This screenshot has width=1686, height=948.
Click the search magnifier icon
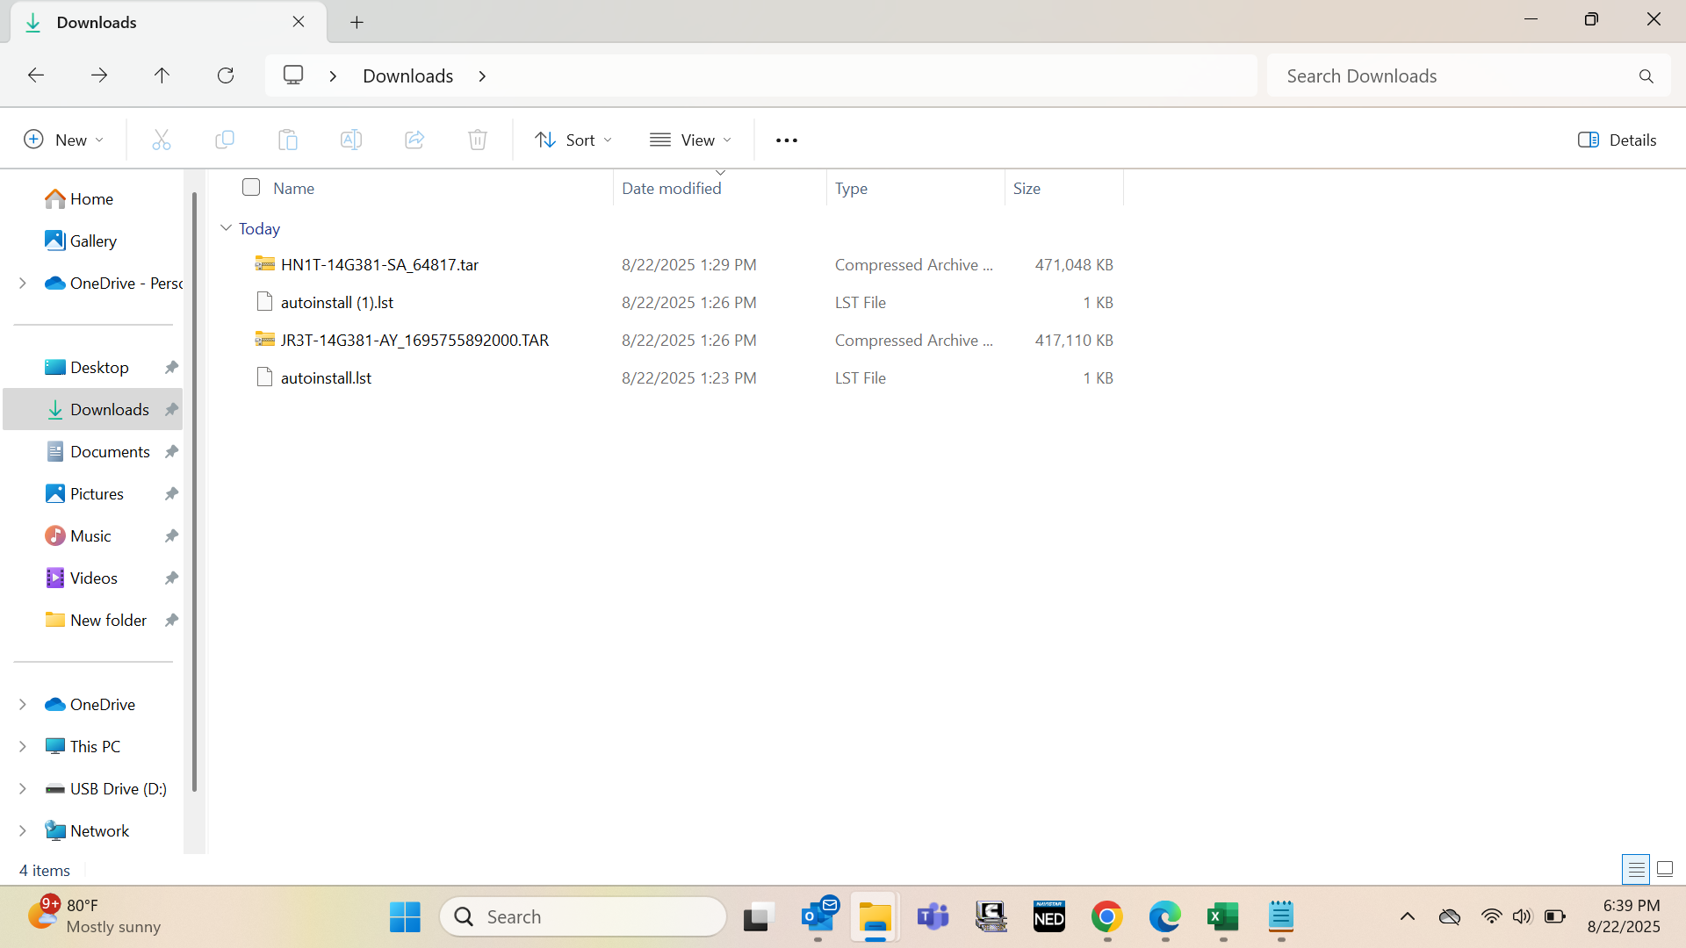click(x=1646, y=76)
